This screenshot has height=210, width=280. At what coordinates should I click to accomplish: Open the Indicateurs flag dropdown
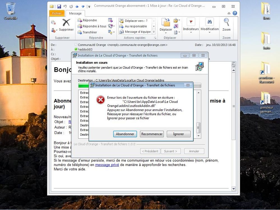point(191,26)
